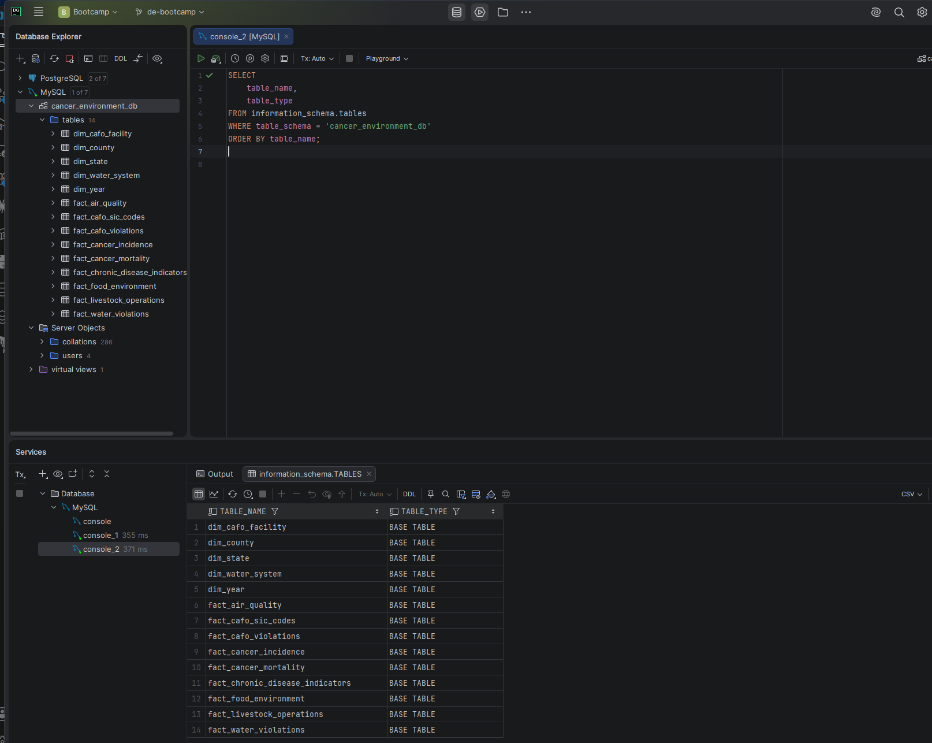Viewport: 932px width, 743px height.
Task: Open editor Tx: Auto transaction dropdown
Action: (x=317, y=58)
